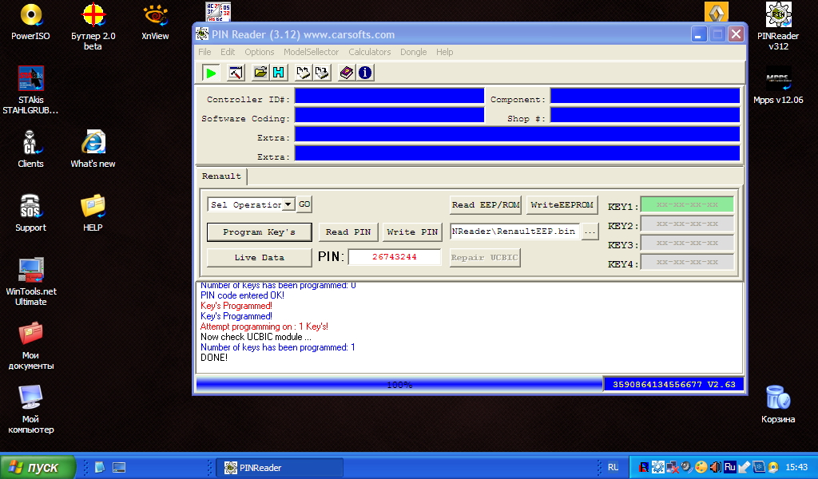Open SOS Support desktop icon
The image size is (818, 479).
31,213
